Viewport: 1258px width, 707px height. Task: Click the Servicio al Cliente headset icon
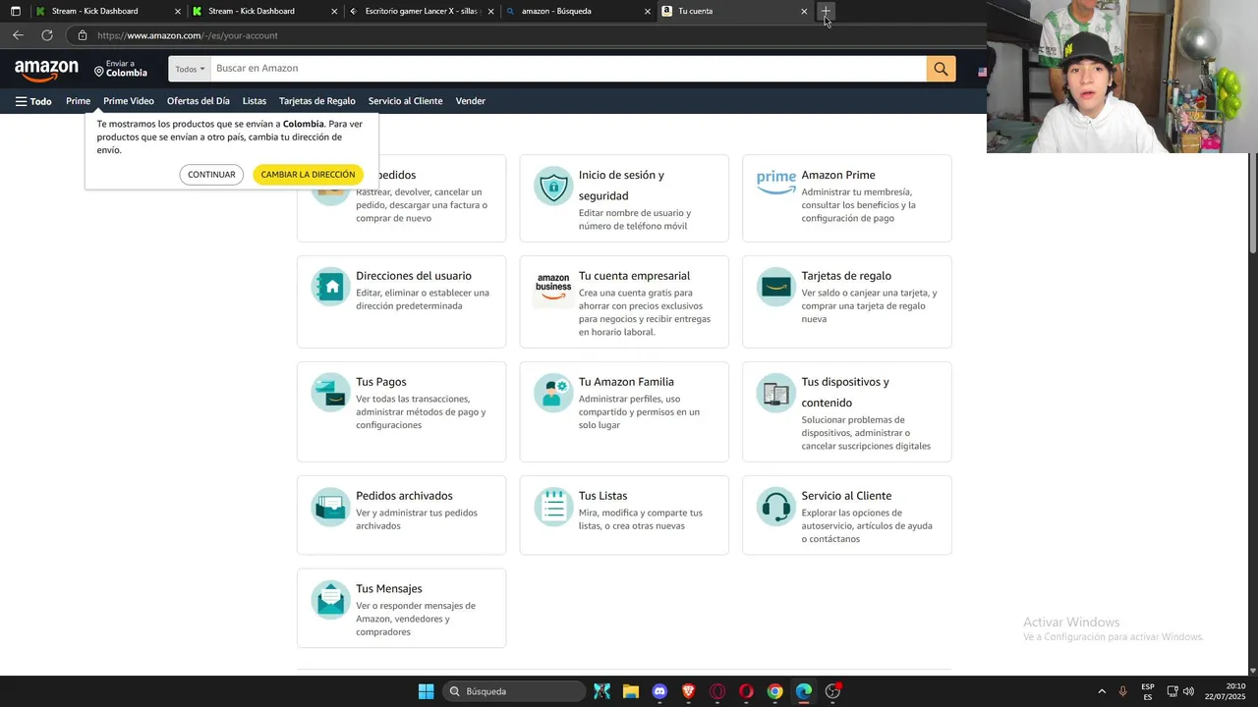pyautogui.click(x=776, y=507)
